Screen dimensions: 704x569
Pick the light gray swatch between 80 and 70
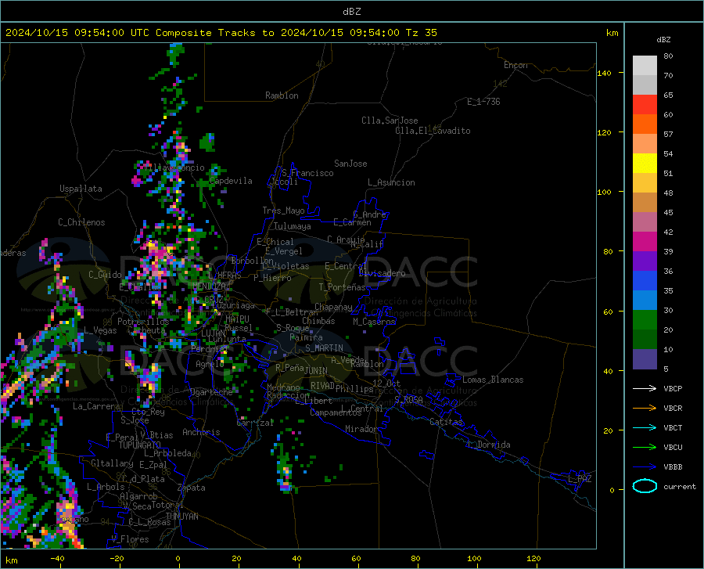click(x=645, y=66)
